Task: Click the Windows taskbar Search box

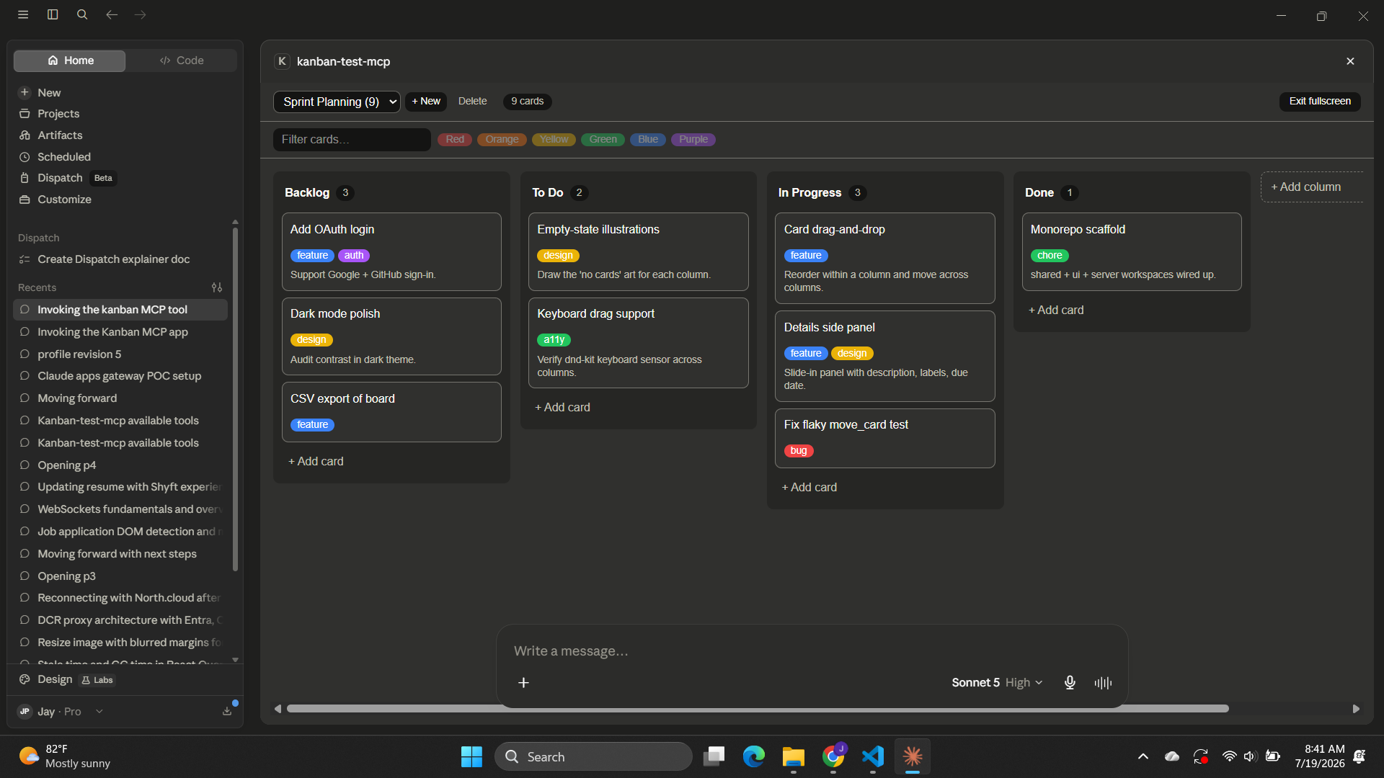Action: [x=593, y=756]
